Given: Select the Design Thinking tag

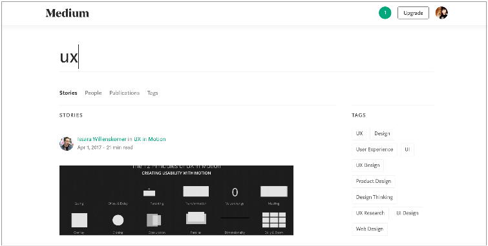Looking at the screenshot, I should [x=374, y=197].
